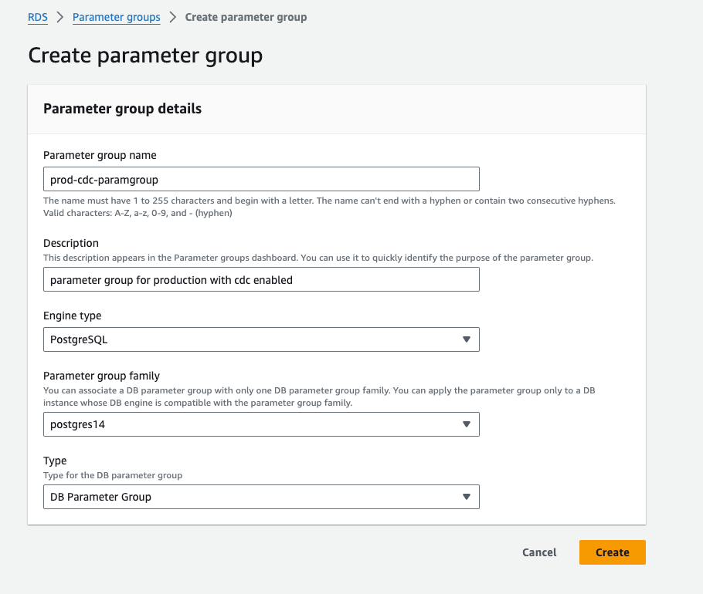Image resolution: width=703 pixels, height=594 pixels.
Task: Expand the postgres14 family selector
Action: tap(261, 424)
